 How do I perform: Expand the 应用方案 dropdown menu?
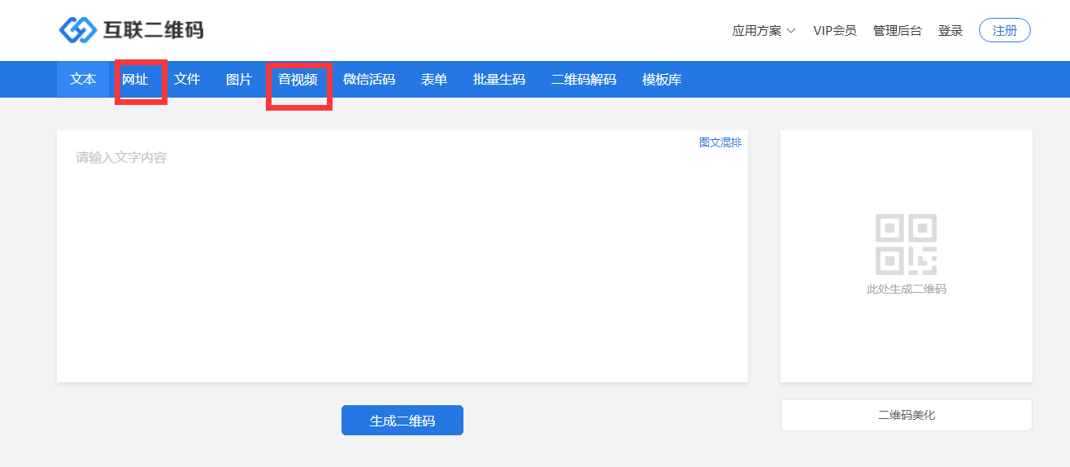pos(763,31)
